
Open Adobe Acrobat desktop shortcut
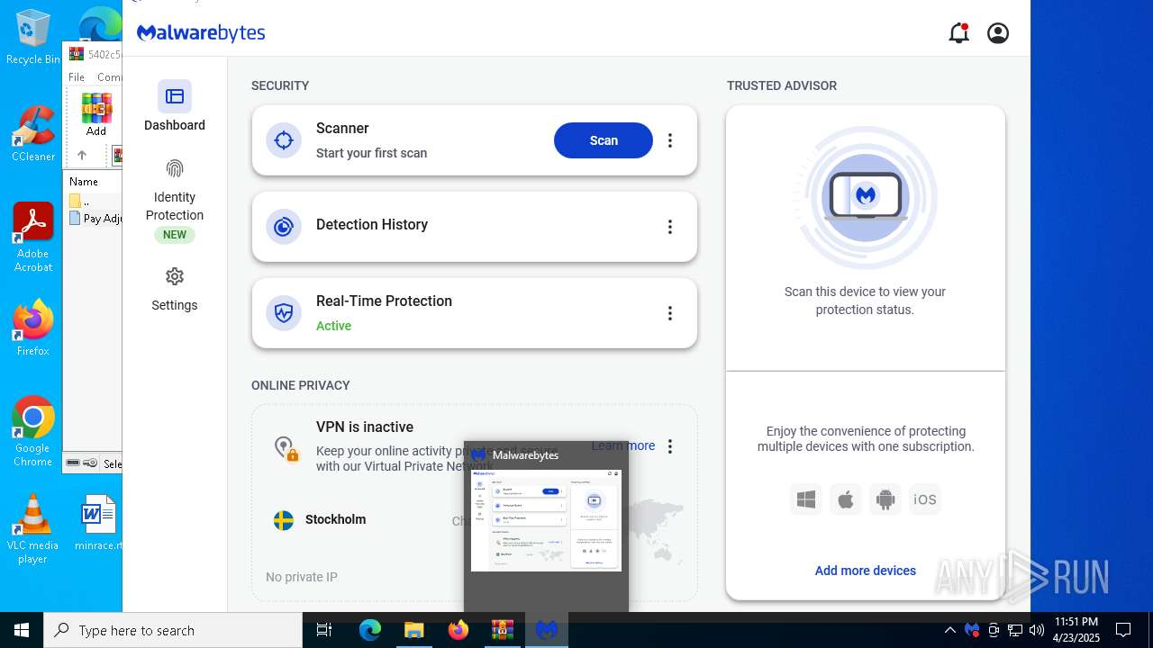pyautogui.click(x=33, y=238)
